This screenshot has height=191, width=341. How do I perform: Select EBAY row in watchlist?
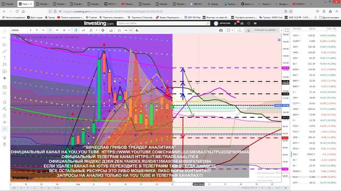click(x=314, y=115)
